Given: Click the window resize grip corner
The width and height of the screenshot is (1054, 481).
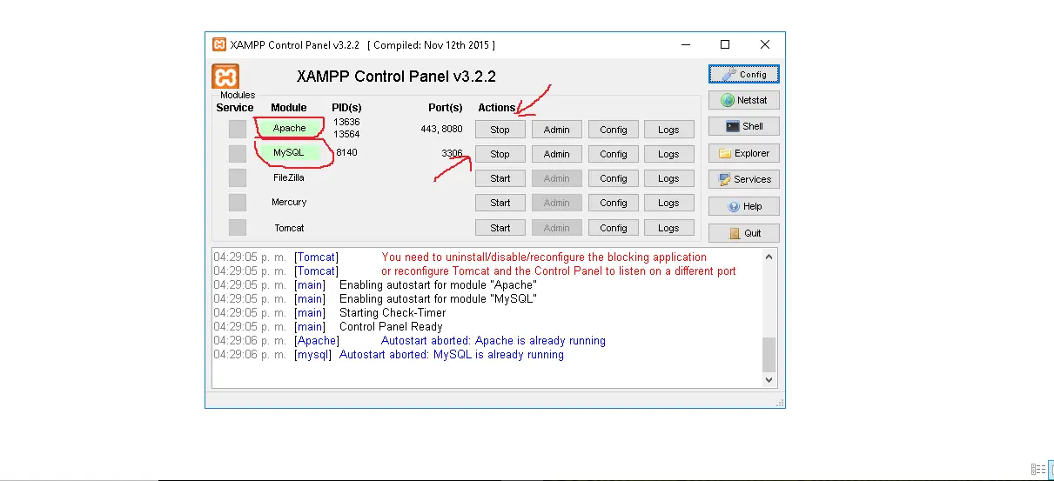Looking at the screenshot, I should (780, 403).
